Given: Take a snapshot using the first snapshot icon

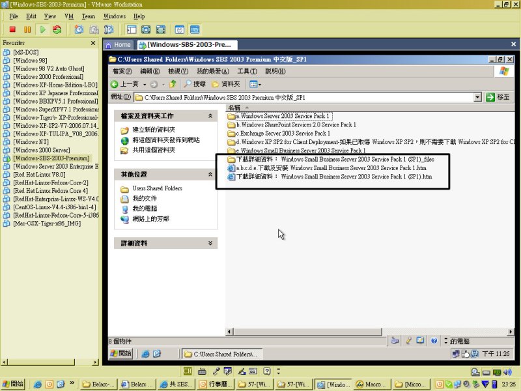Looking at the screenshot, I should [79, 29].
